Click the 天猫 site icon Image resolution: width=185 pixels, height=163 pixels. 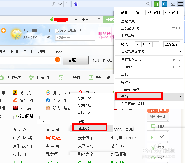tap(15, 108)
